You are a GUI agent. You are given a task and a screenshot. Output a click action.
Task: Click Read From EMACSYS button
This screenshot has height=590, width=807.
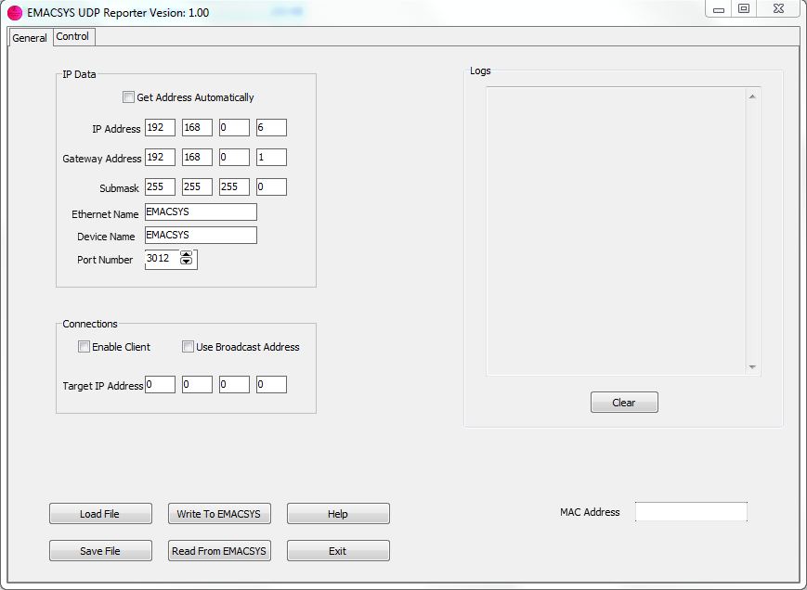tap(218, 551)
